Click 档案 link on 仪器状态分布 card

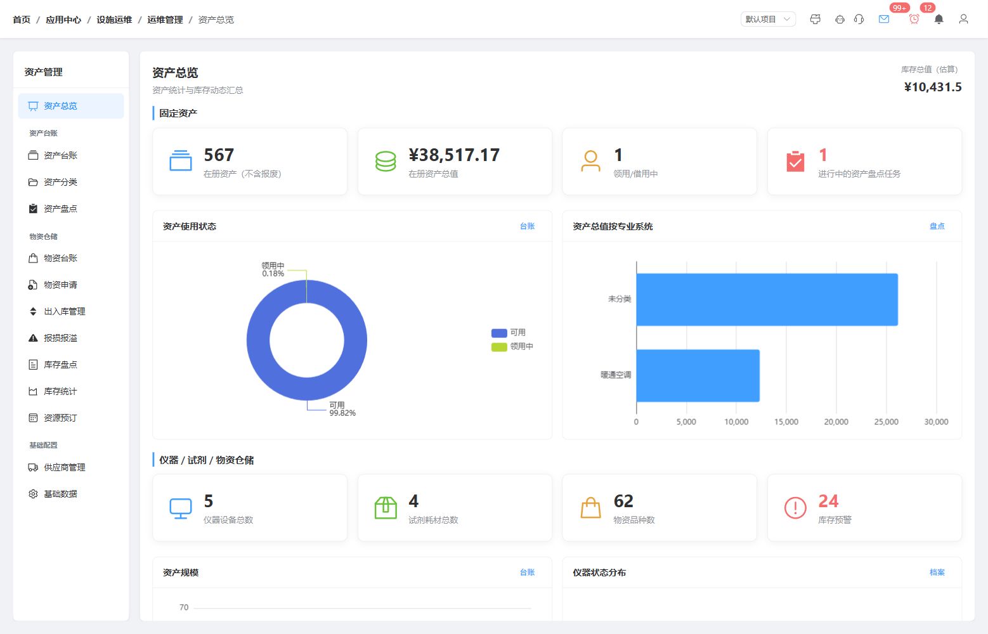point(937,573)
